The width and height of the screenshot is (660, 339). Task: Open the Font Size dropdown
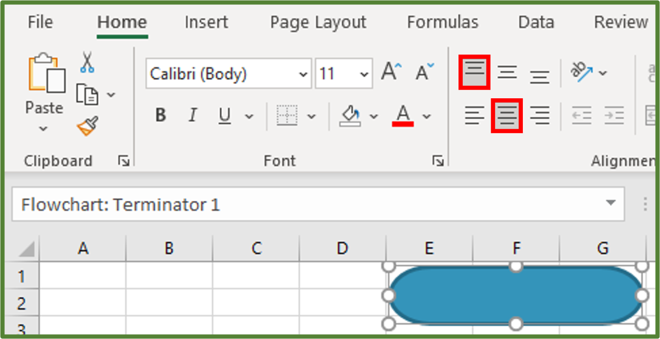tap(364, 73)
